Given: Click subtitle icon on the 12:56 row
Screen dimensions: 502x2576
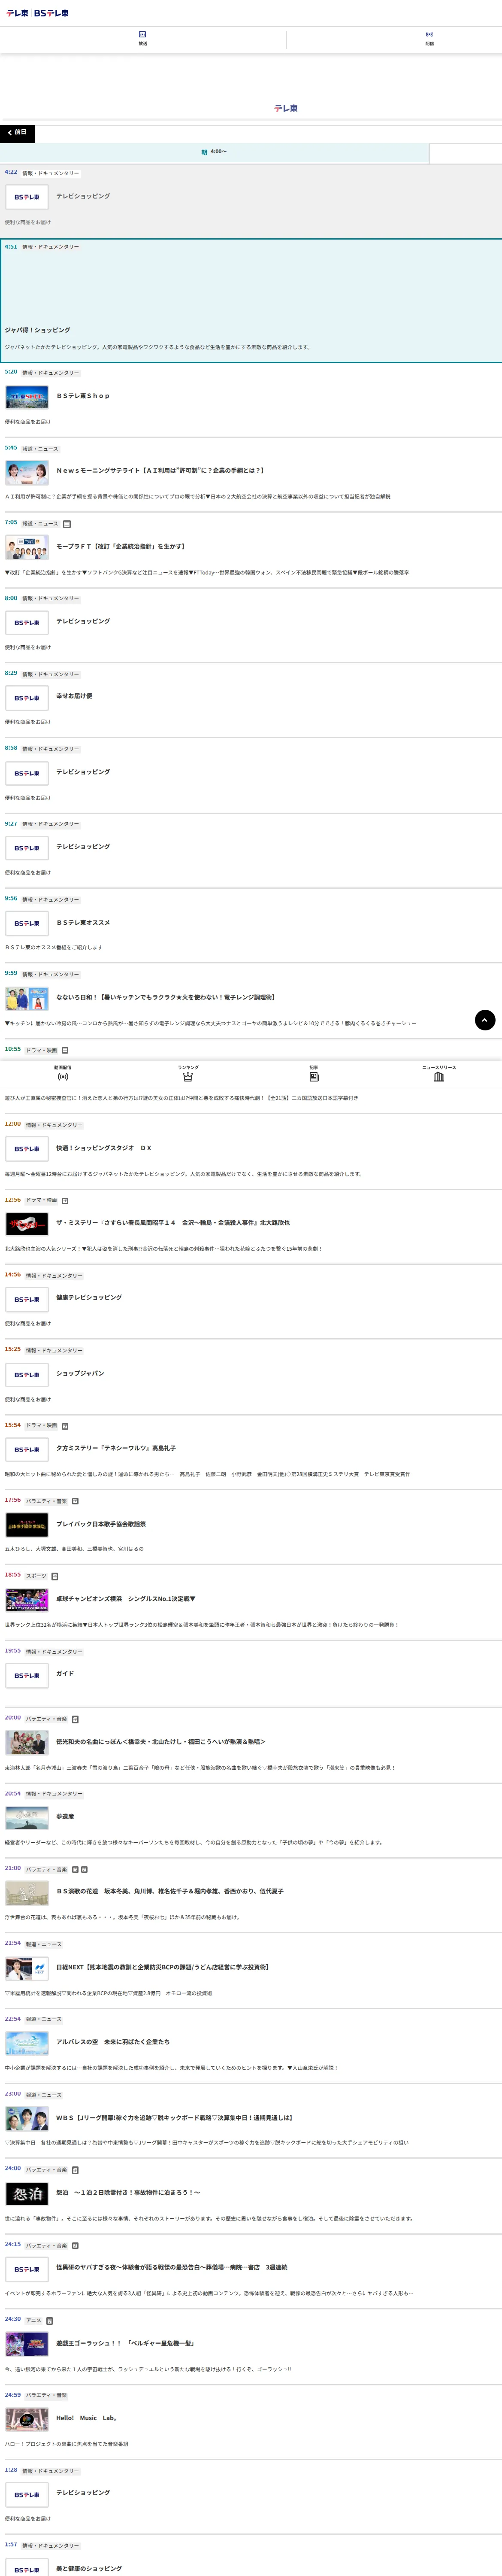Looking at the screenshot, I should [65, 1200].
